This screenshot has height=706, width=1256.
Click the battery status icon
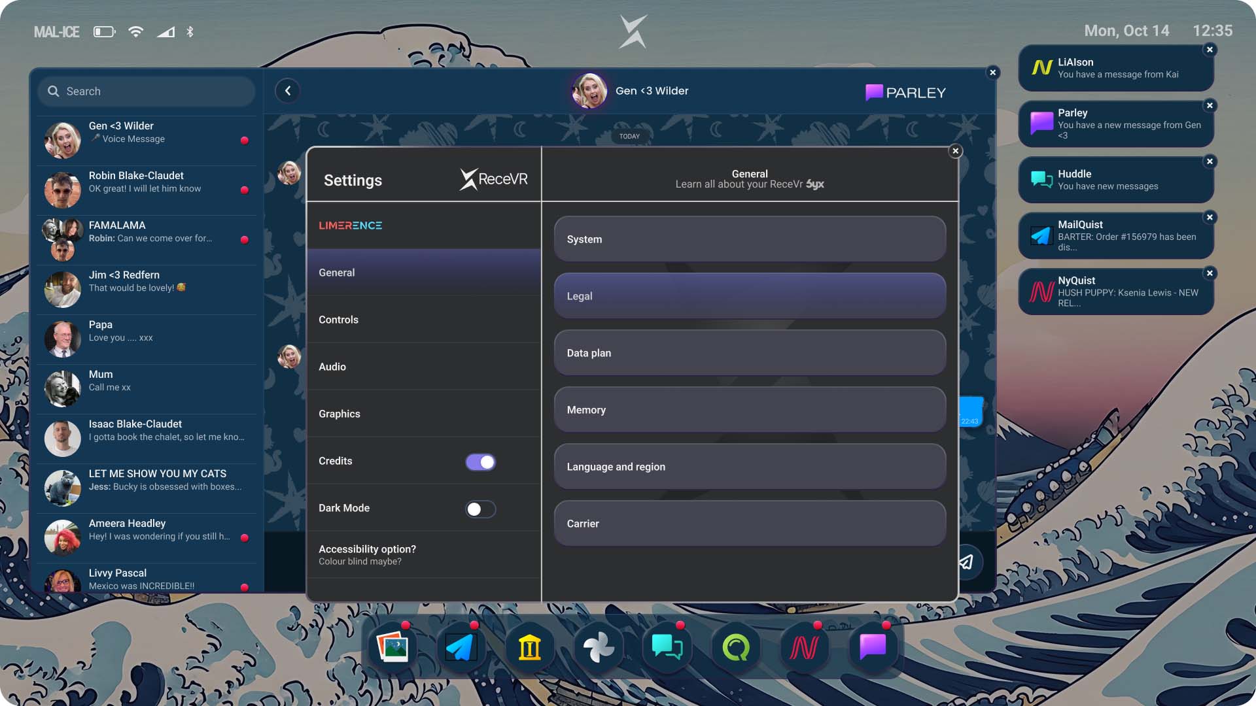coord(105,31)
